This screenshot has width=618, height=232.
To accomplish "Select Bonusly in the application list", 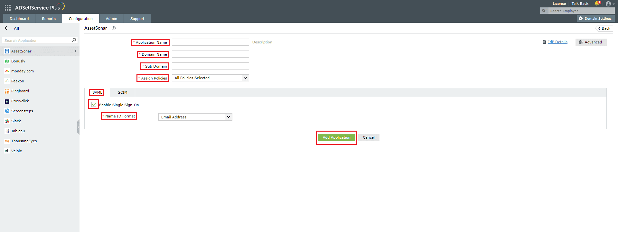I will point(40,61).
